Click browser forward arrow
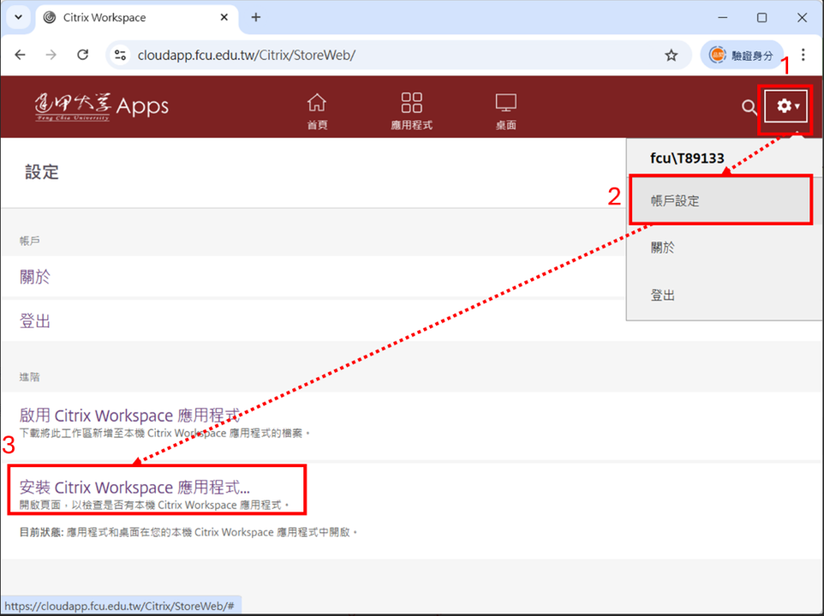Viewport: 824px width, 616px height. (51, 55)
